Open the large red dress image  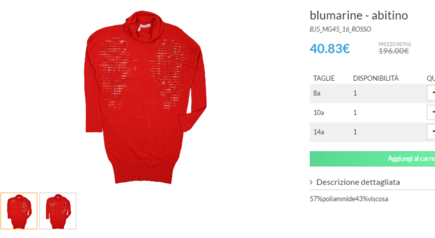pyautogui.click(x=145, y=97)
